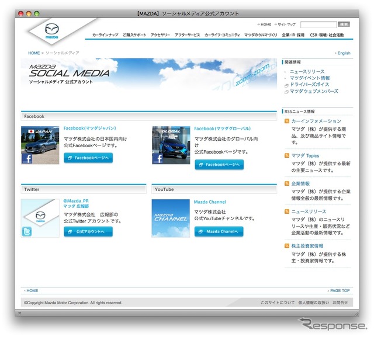Click the external-link icon beside ドライバーズボイス
This screenshot has height=337, width=374.
pyautogui.click(x=286, y=85)
